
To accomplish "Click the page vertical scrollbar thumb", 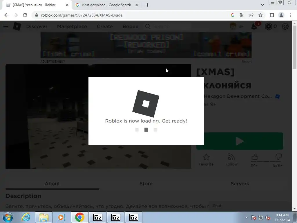I will pyautogui.click(x=294, y=47).
